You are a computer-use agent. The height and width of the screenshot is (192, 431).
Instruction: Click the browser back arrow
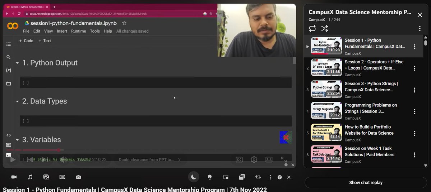tap(7, 13)
